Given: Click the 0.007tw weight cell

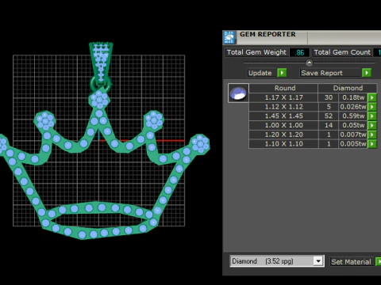Looking at the screenshot, I should (x=353, y=135).
